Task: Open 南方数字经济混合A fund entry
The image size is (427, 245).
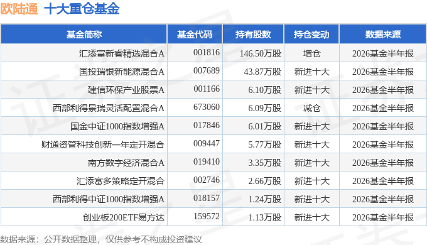Action: pyautogui.click(x=126, y=163)
